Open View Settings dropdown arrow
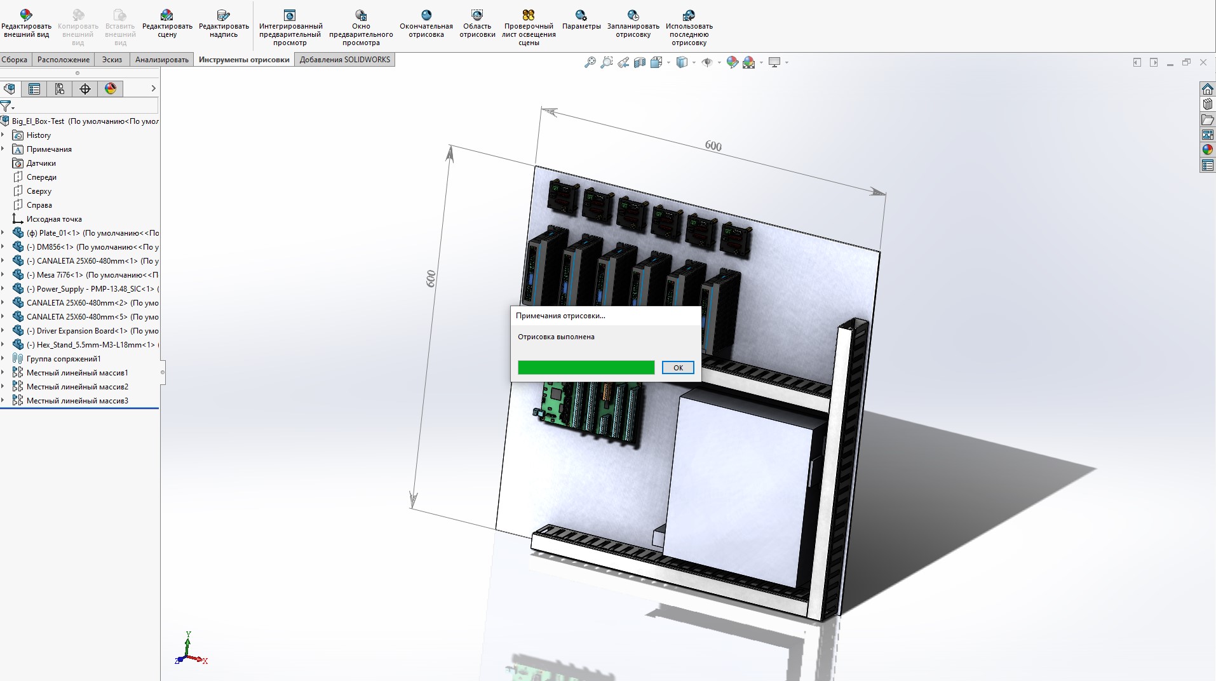 (787, 62)
